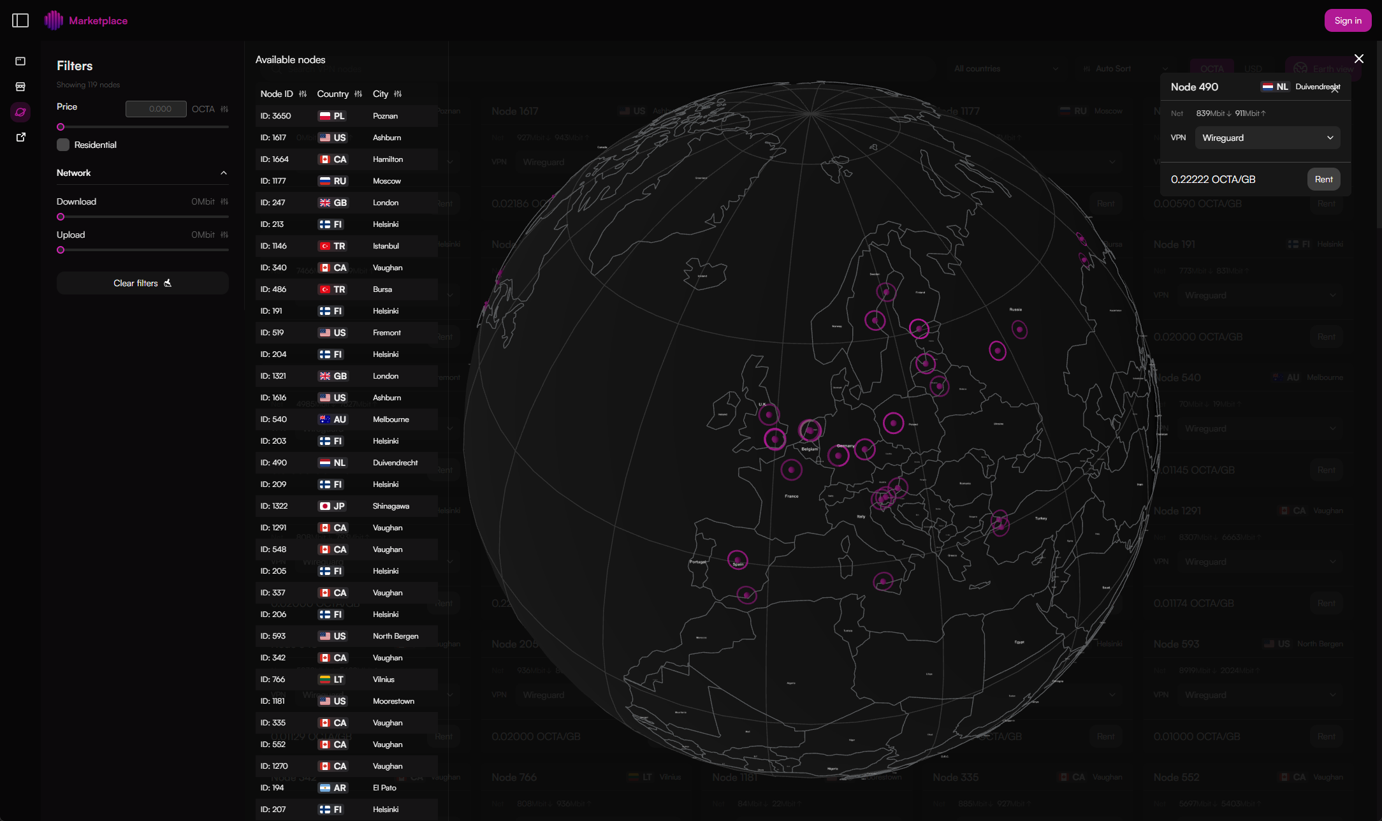1382x821 pixels.
Task: Click the external link icon in the sidebar
Action: [20, 136]
